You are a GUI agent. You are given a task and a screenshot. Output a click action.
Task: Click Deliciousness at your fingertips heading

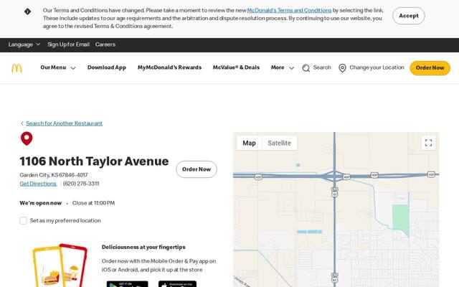pos(143,247)
